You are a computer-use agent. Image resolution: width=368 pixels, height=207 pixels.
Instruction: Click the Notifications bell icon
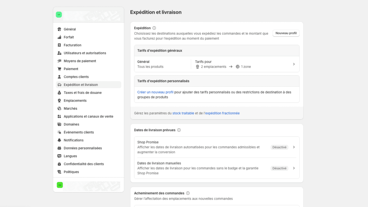(59, 140)
